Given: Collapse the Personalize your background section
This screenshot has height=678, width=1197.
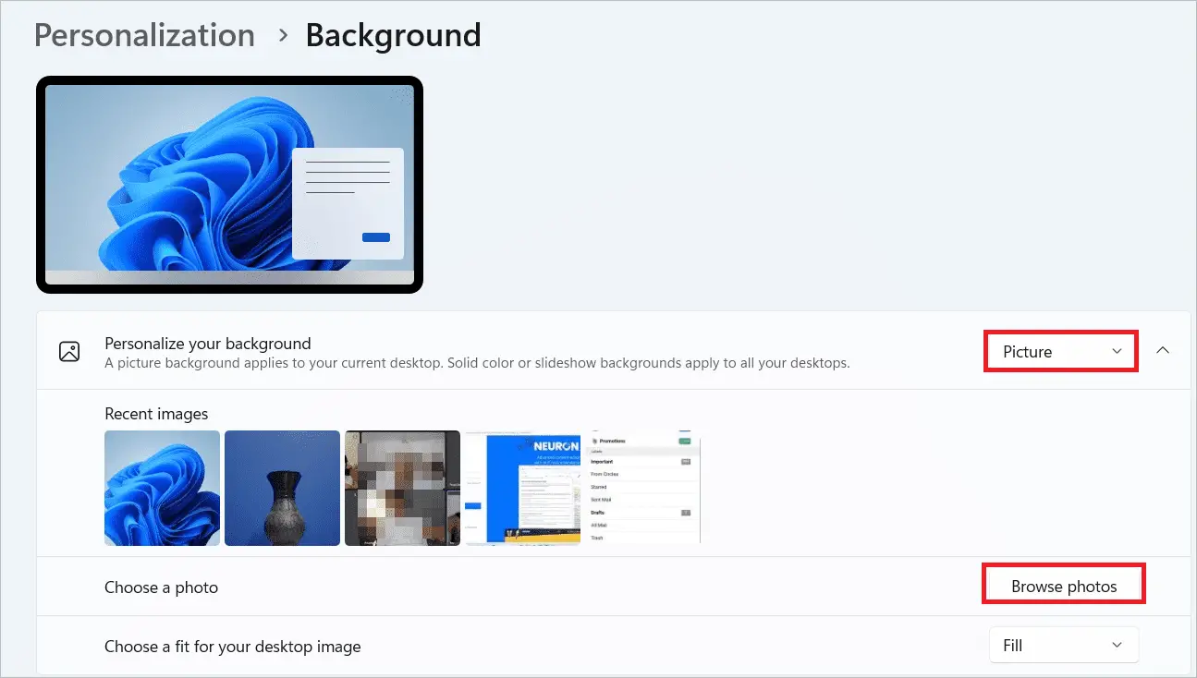Looking at the screenshot, I should coord(1164,351).
